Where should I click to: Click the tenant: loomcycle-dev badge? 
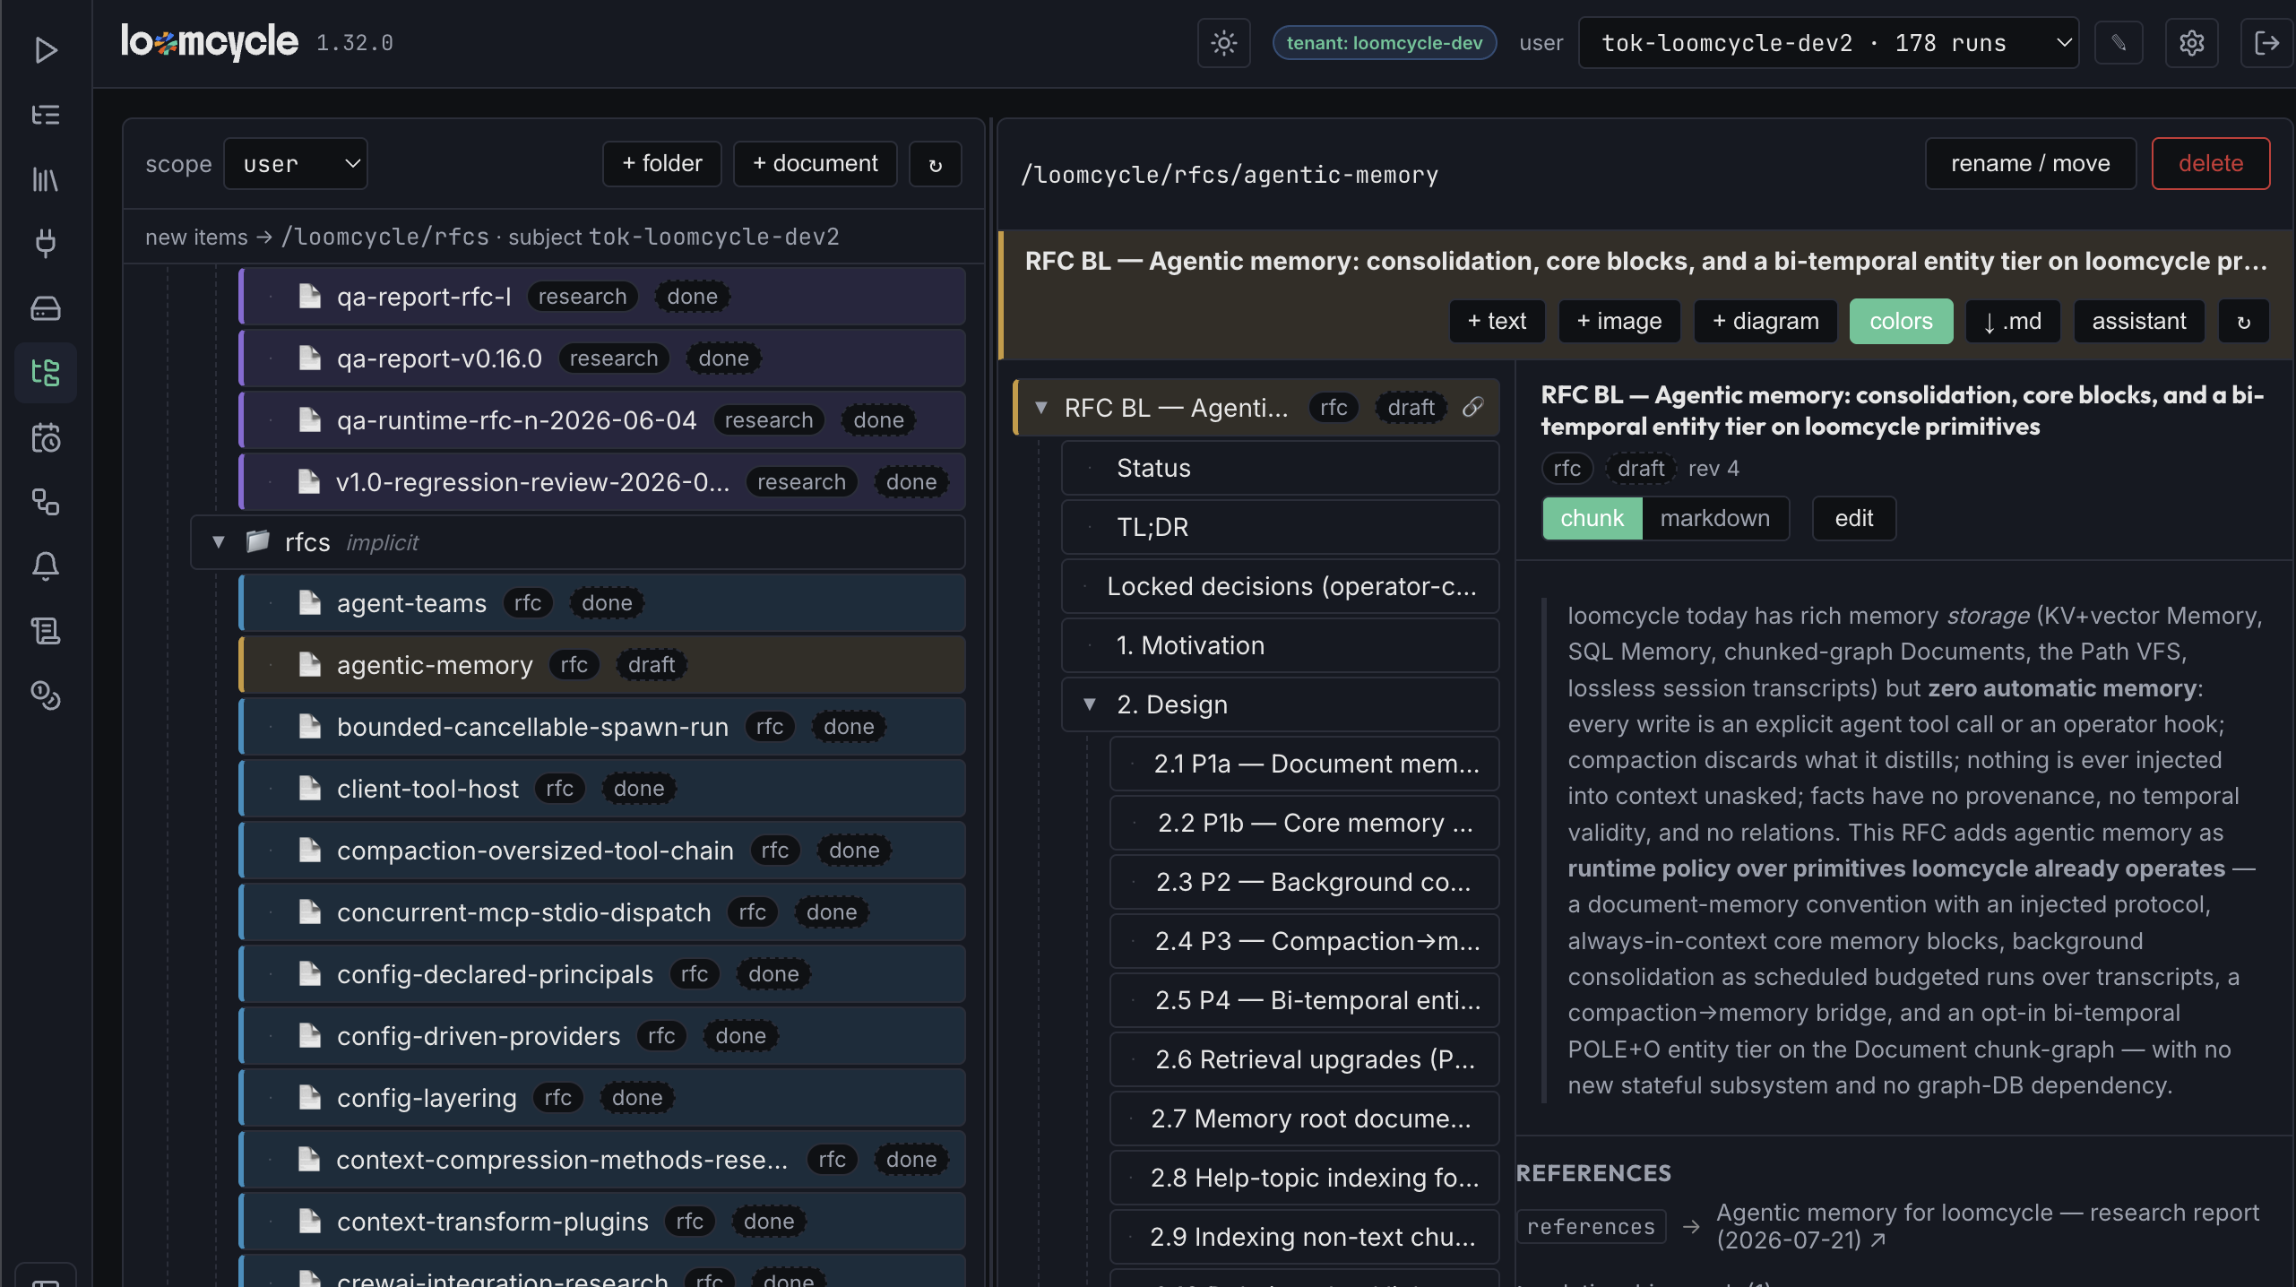click(1385, 43)
